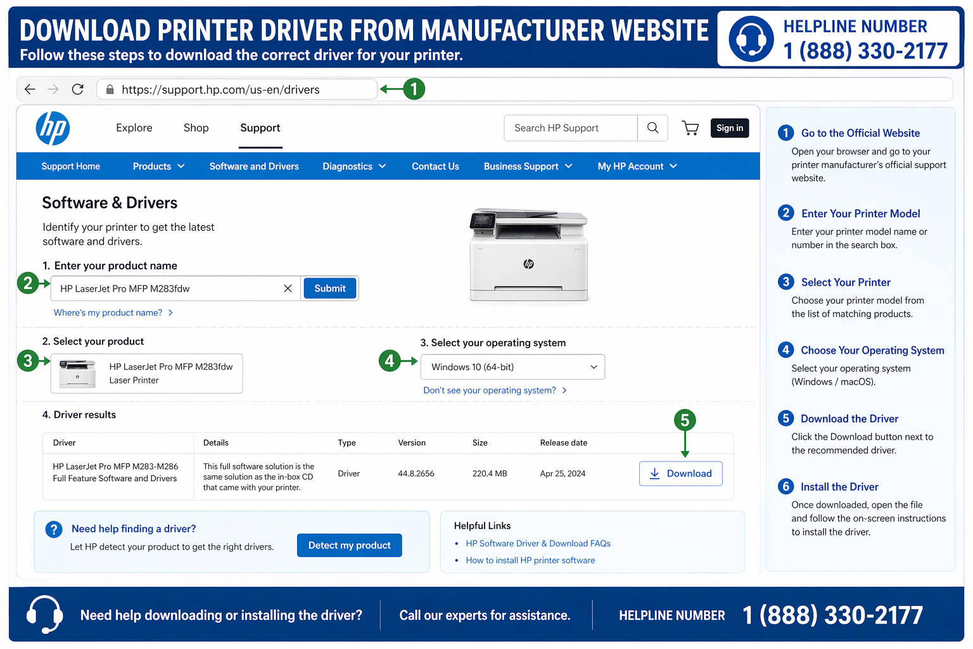Image resolution: width=973 pixels, height=649 pixels.
Task: Expand the Diagnostics menu
Action: pyautogui.click(x=353, y=166)
